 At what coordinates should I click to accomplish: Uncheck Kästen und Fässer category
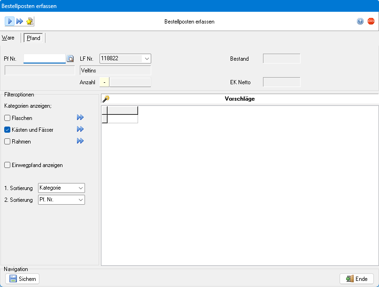[8, 130]
